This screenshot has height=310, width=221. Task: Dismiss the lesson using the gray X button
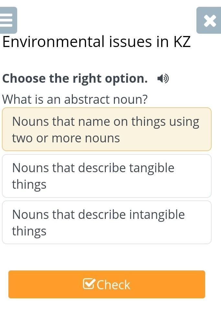click(x=210, y=21)
